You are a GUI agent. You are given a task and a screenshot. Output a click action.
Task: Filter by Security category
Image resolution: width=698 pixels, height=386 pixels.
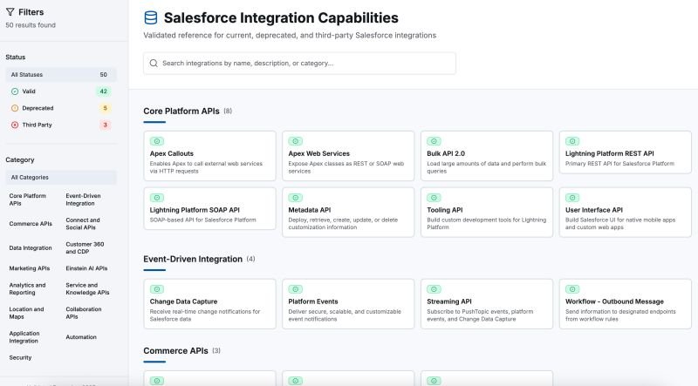[x=20, y=357]
